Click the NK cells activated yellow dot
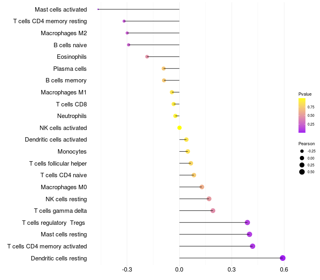Viewport: 320px width, 280px height. [x=179, y=128]
